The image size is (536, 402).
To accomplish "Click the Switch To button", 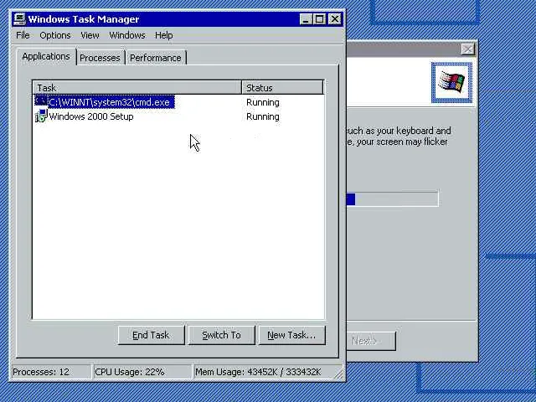I will point(221,335).
